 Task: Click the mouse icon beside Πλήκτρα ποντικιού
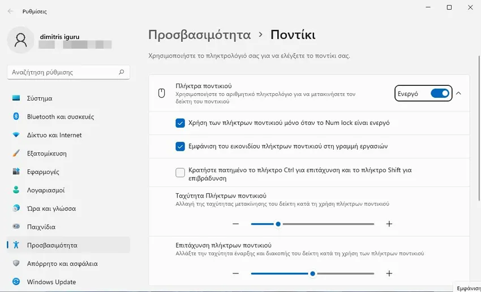click(x=161, y=93)
